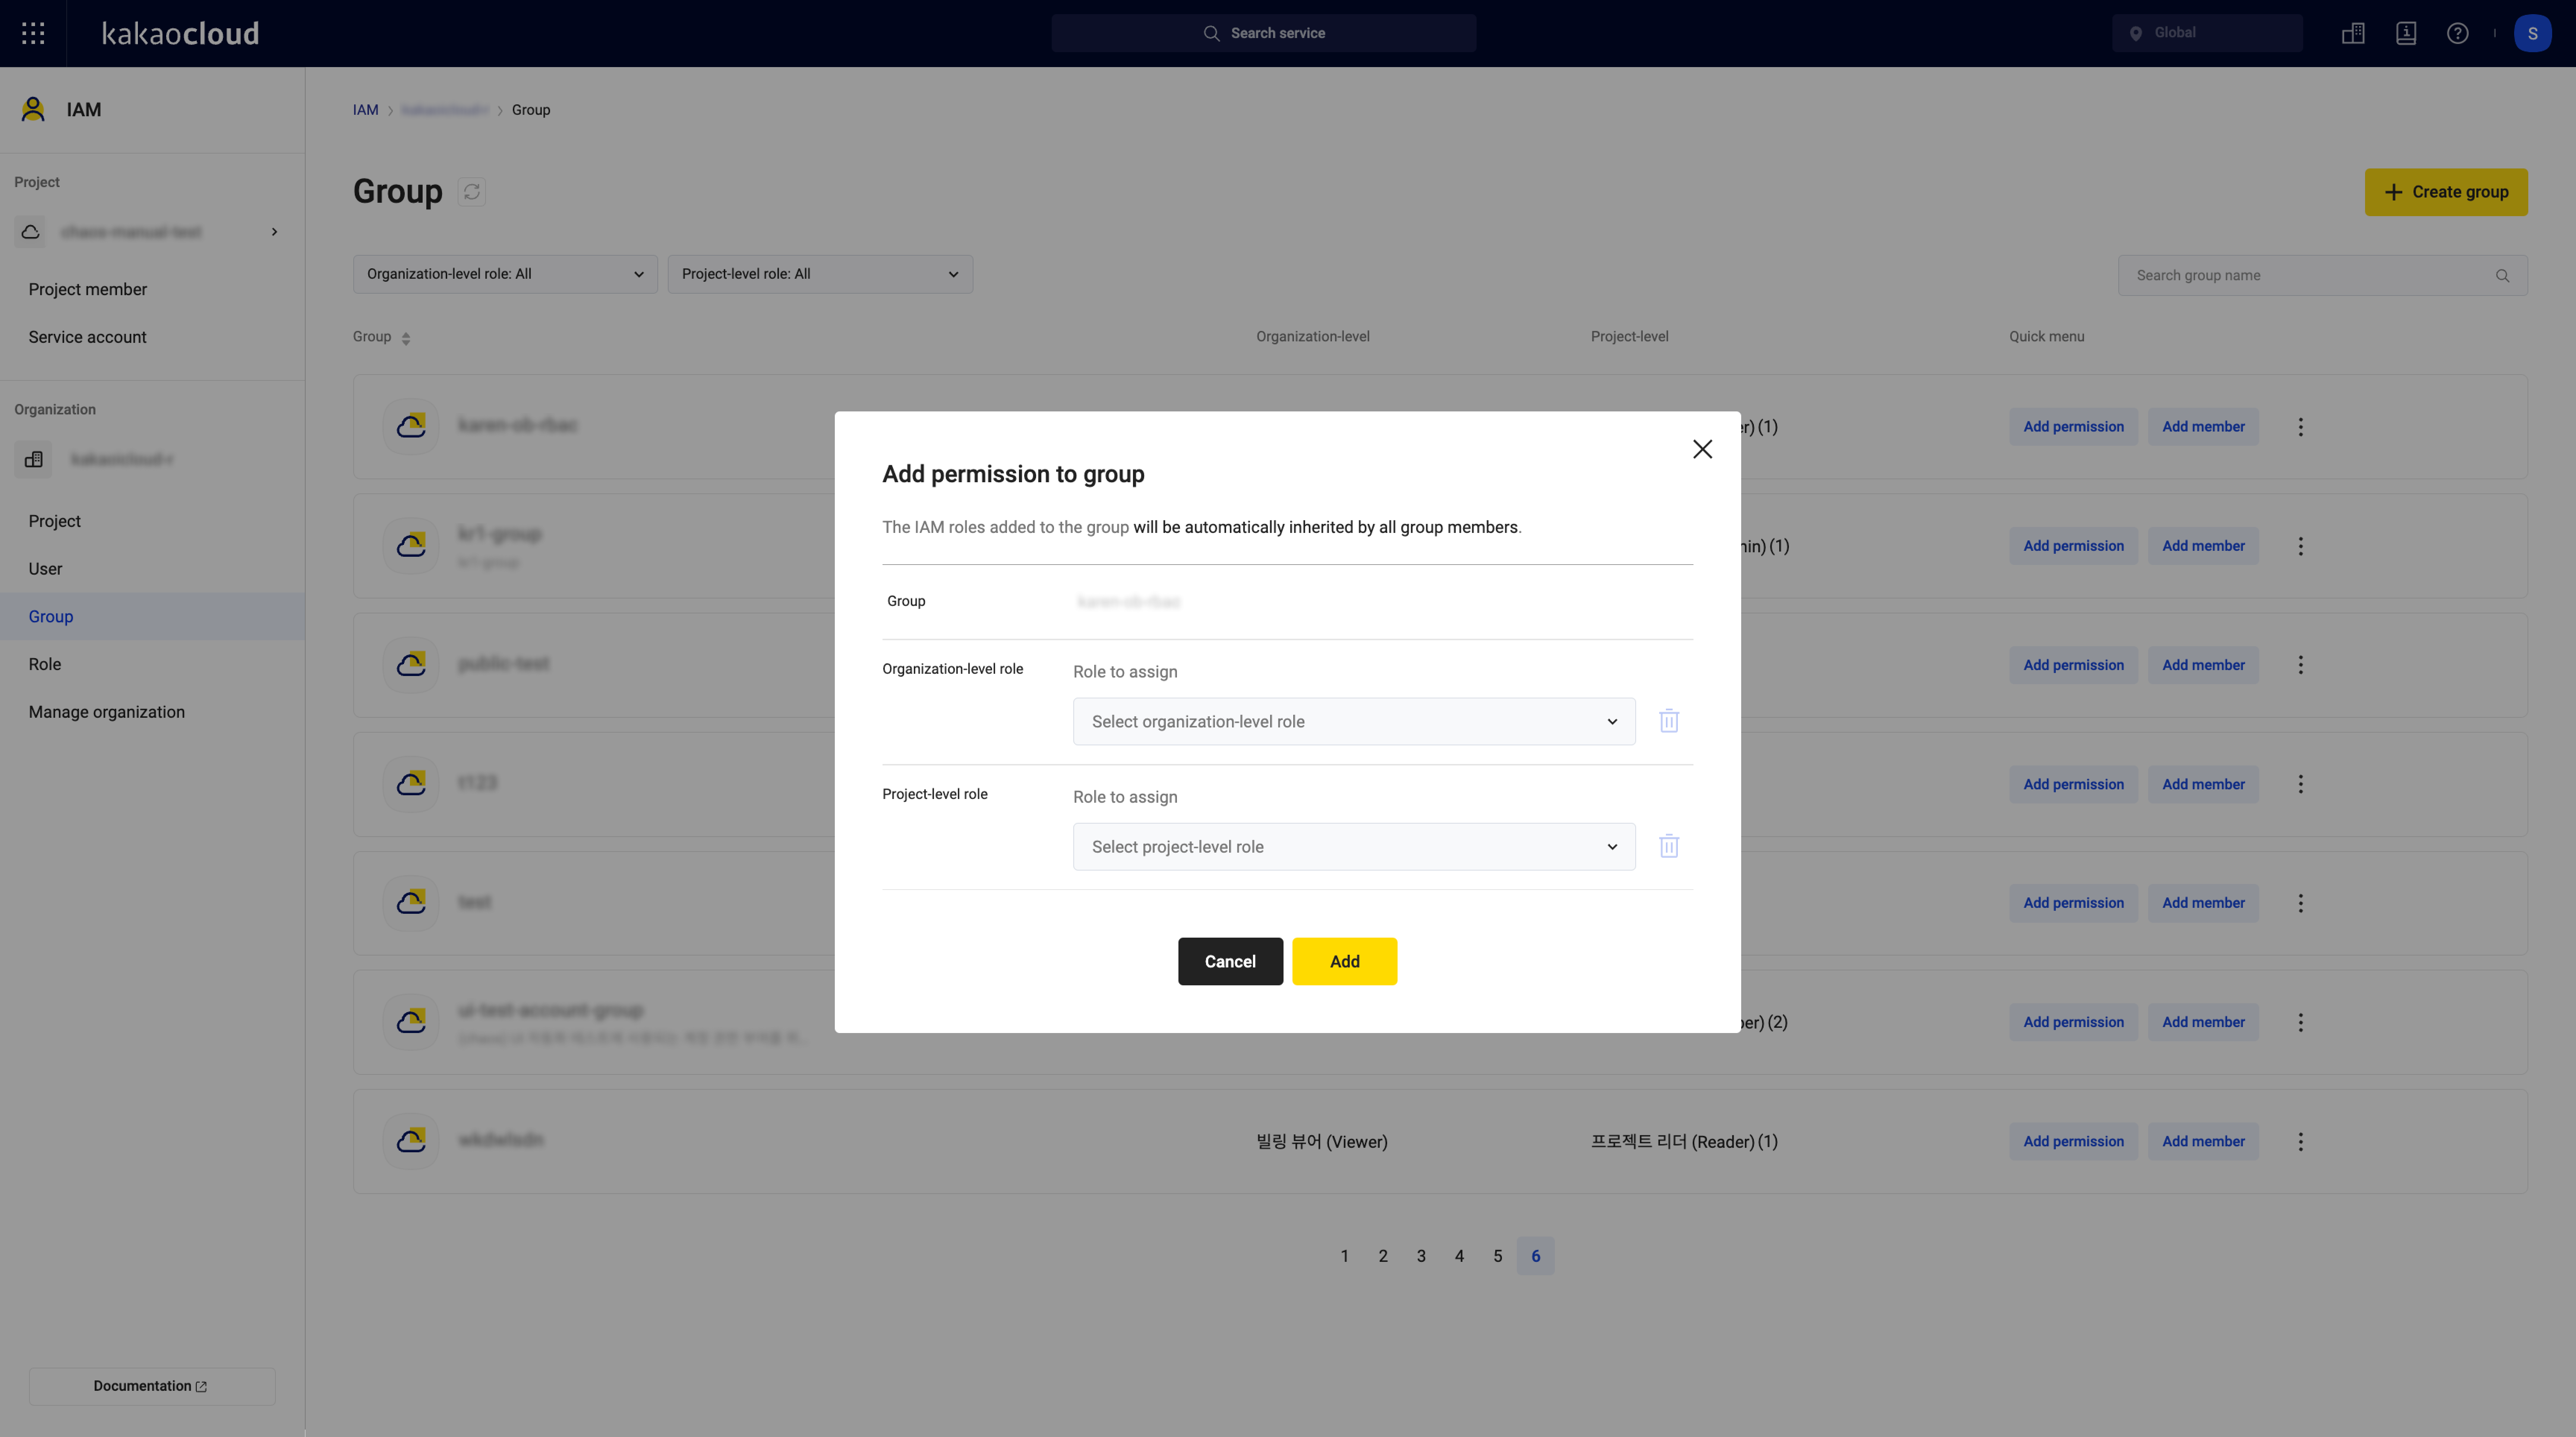Expand the project selector chevron in sidebar
The height and width of the screenshot is (1437, 2576).
click(274, 232)
